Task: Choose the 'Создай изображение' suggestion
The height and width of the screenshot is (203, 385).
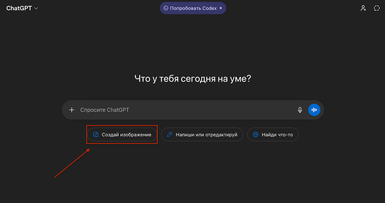Action: click(x=122, y=135)
